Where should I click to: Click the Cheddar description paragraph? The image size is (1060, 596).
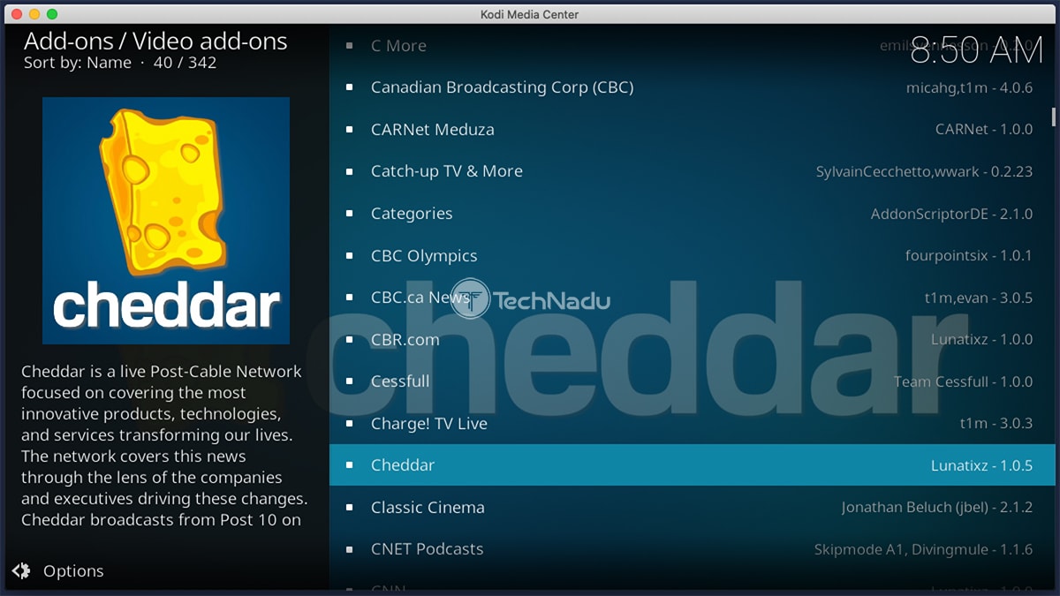tap(164, 446)
